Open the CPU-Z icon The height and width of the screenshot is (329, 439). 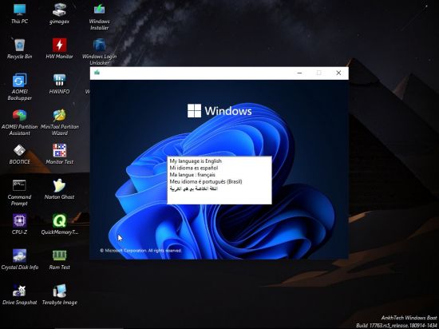(19, 224)
